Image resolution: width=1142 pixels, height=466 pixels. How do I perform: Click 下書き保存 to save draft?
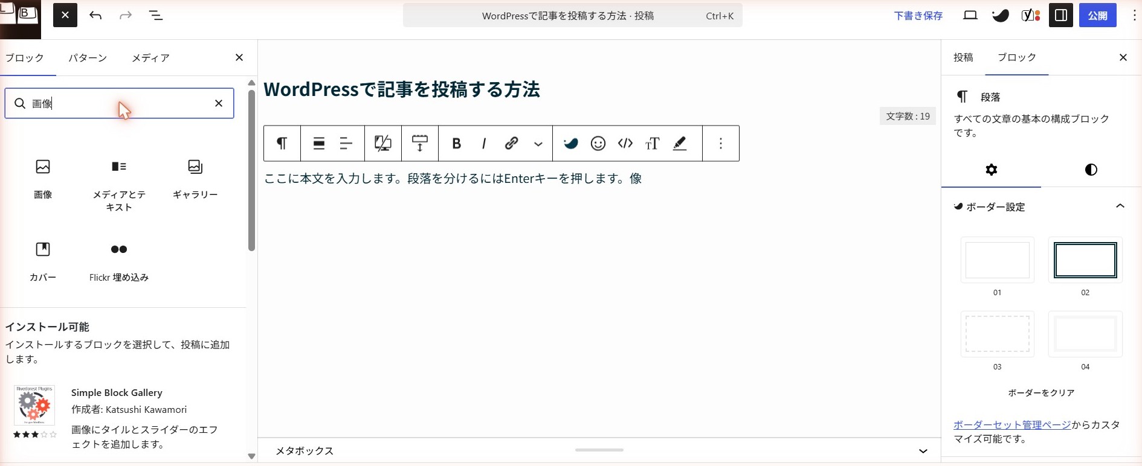(918, 16)
